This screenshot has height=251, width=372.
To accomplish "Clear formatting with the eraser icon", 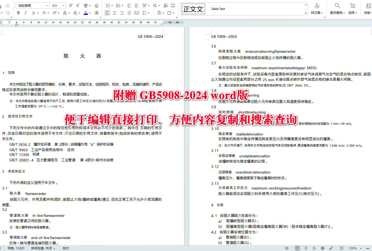I will [96, 5].
